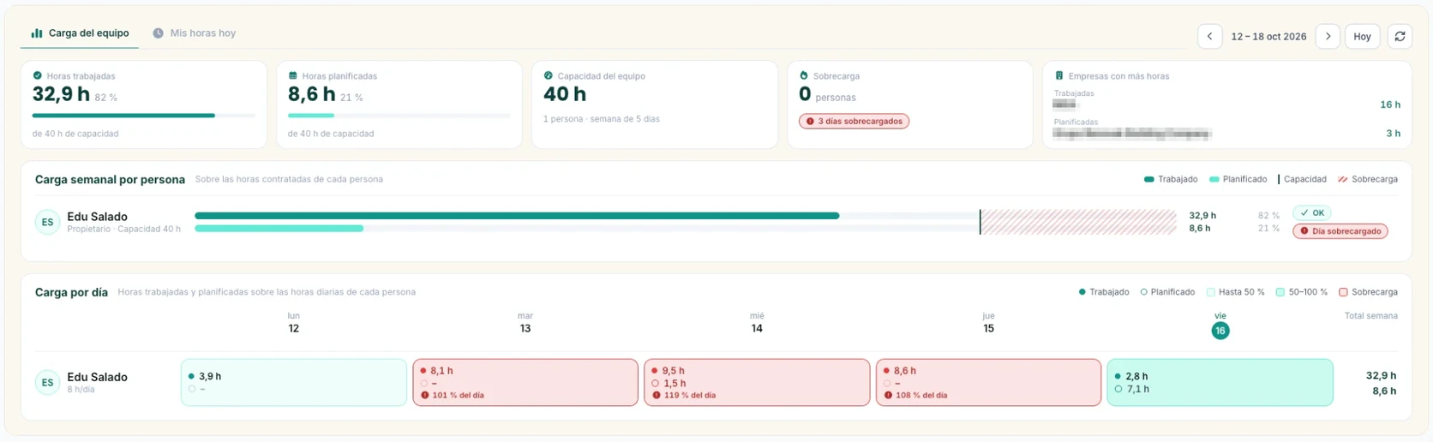Open Thursday cell showing 8,6 h

point(988,382)
